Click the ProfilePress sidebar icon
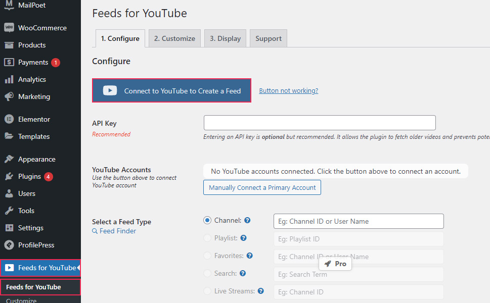490x303 pixels. point(9,245)
